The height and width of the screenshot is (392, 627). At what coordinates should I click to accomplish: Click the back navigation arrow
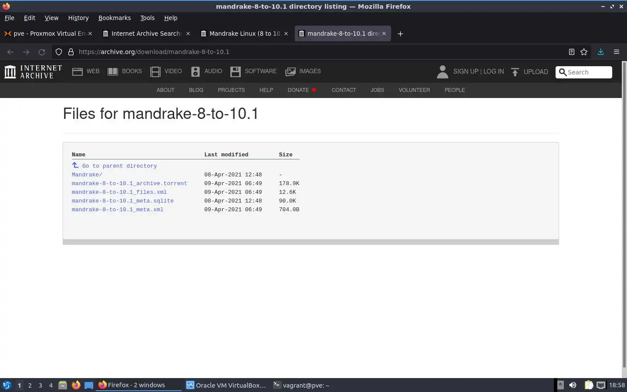coord(10,52)
